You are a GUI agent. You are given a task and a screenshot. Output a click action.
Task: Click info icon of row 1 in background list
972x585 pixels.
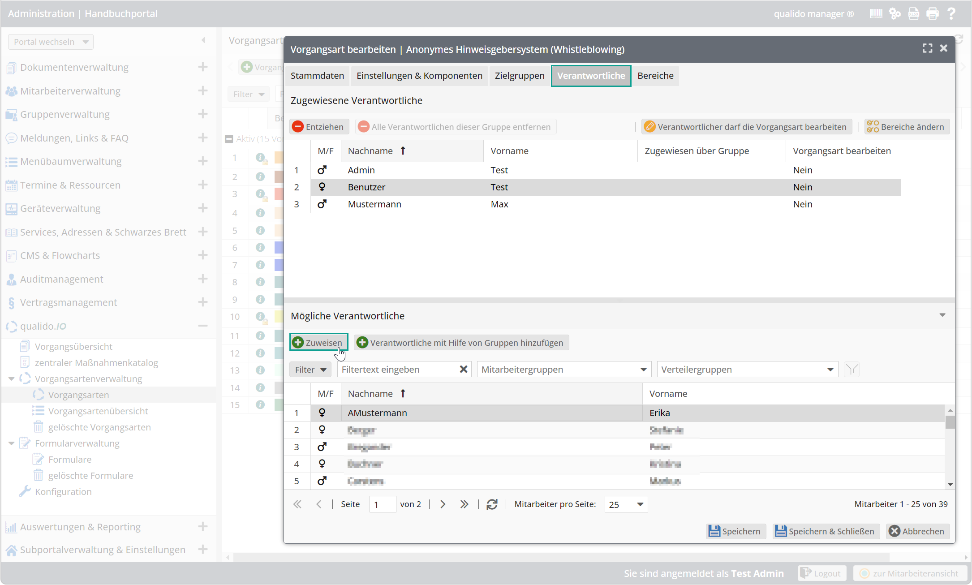pyautogui.click(x=260, y=158)
